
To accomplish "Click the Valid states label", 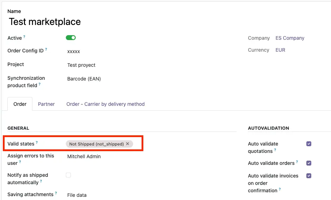I will click(21, 144).
